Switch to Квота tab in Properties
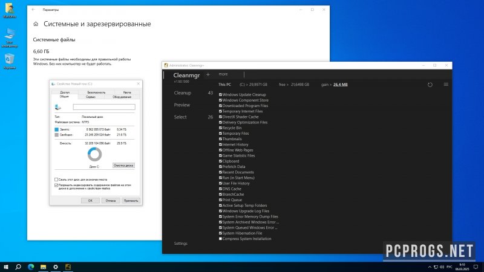The width and height of the screenshot is (484, 272). point(127,92)
